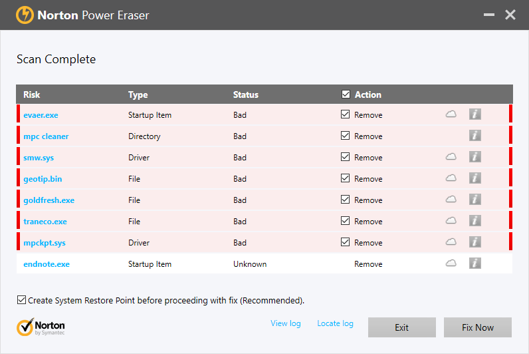
Task: Uncheck Remove for evaer.exe
Action: [345, 114]
